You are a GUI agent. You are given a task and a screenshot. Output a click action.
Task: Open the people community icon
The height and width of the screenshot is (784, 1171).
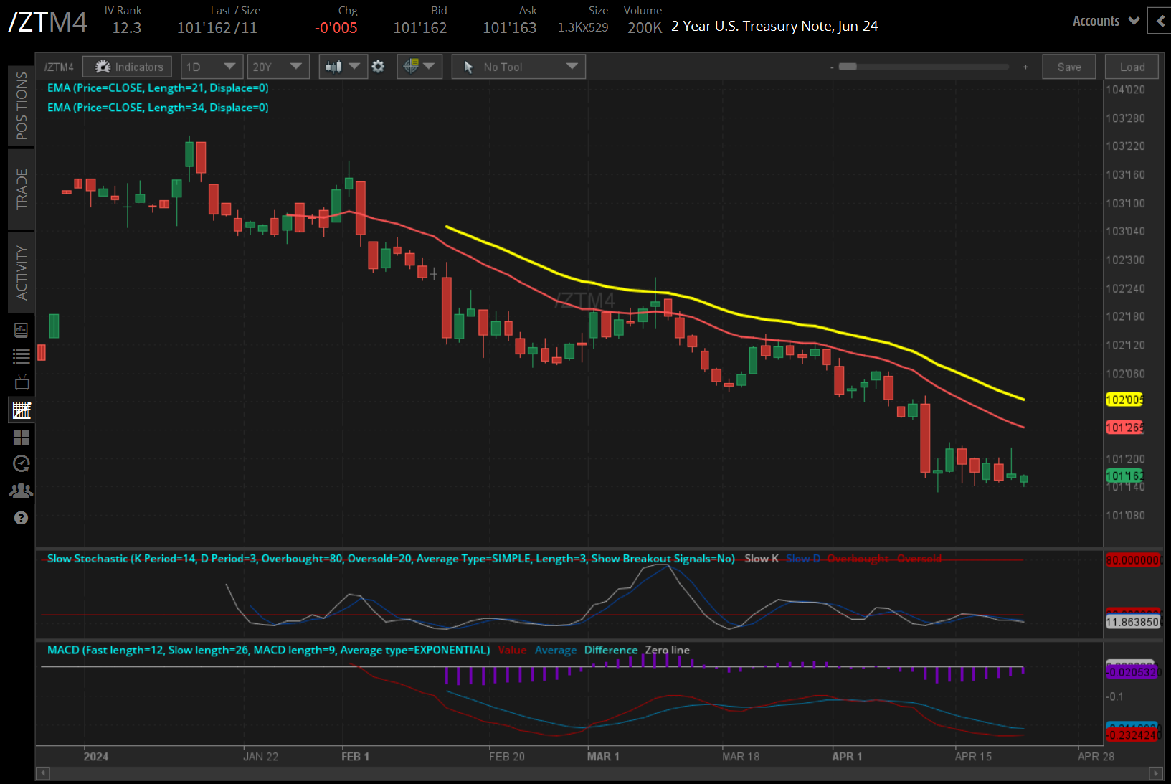click(22, 491)
